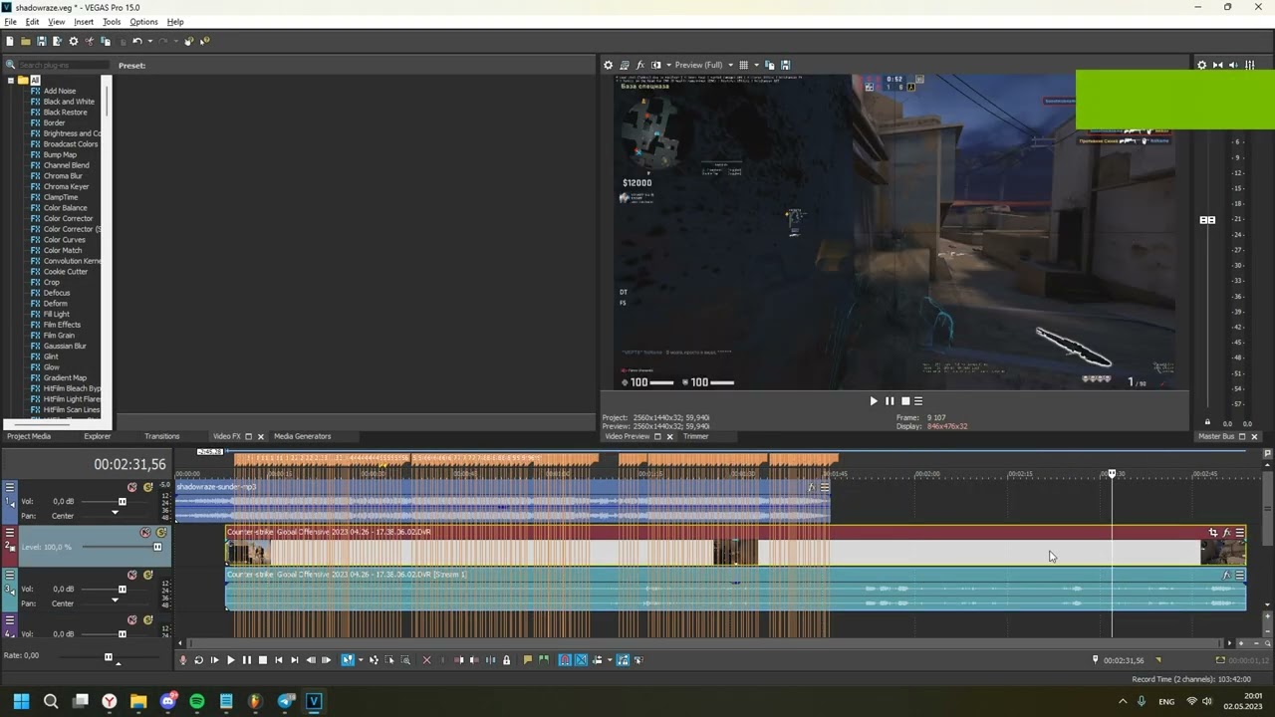Open Project Properties gear in main toolbar
This screenshot has height=717, width=1275.
(x=74, y=41)
